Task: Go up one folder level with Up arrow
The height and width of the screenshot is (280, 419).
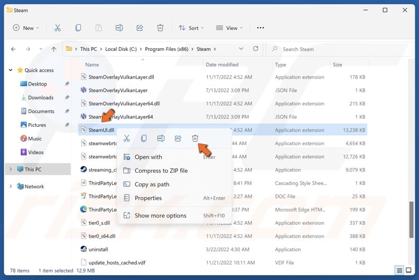Action: coord(54,49)
